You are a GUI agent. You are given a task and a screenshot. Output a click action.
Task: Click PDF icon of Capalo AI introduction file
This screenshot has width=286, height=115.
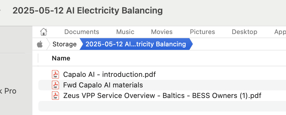coord(55,75)
